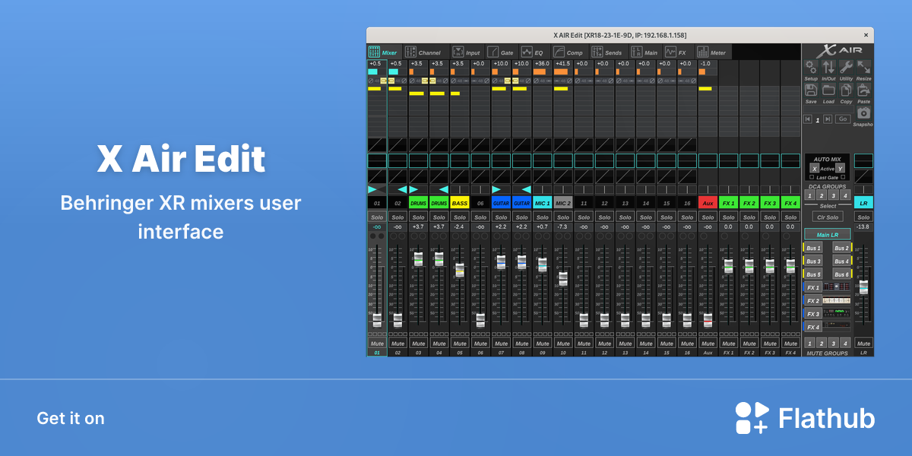
Task: Click the Copy pages icon
Action: pos(846,90)
